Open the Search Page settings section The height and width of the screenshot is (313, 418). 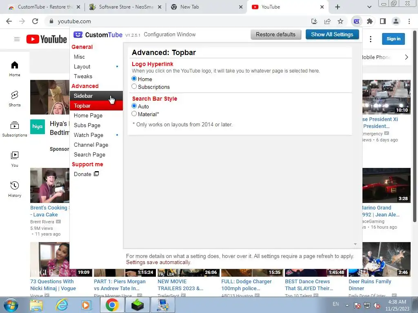[x=96, y=154]
